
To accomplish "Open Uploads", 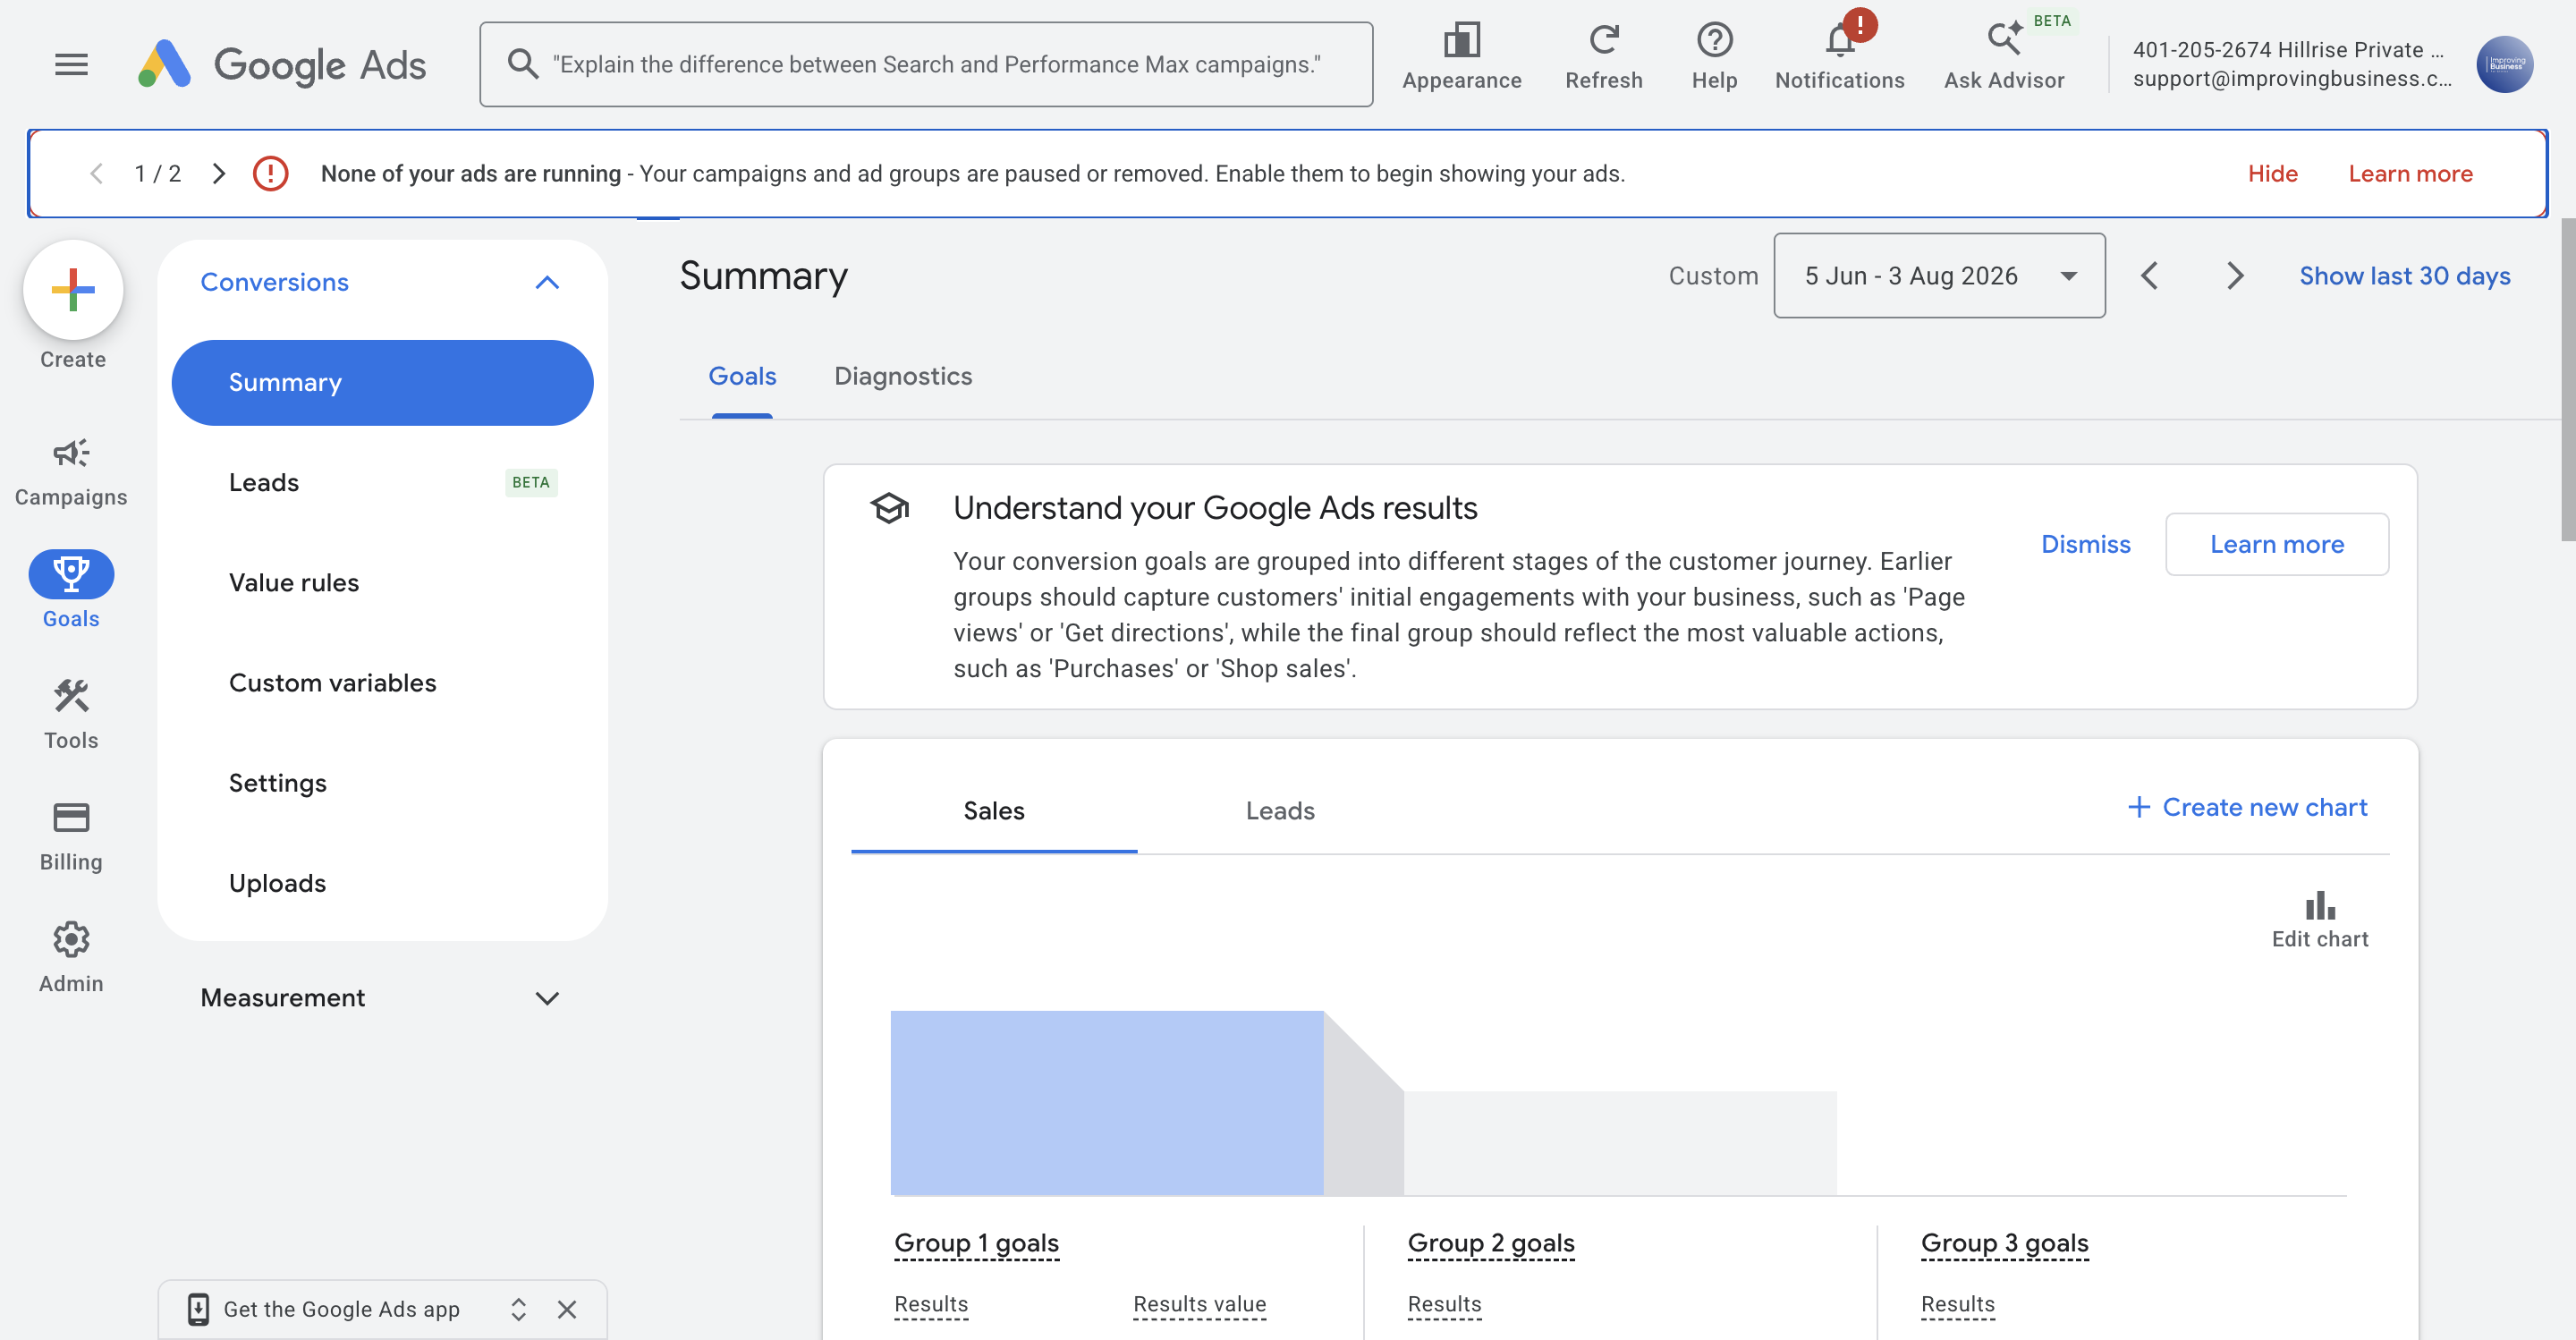I will point(382,882).
